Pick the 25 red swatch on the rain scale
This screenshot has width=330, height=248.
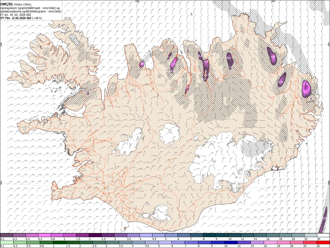point(310,242)
